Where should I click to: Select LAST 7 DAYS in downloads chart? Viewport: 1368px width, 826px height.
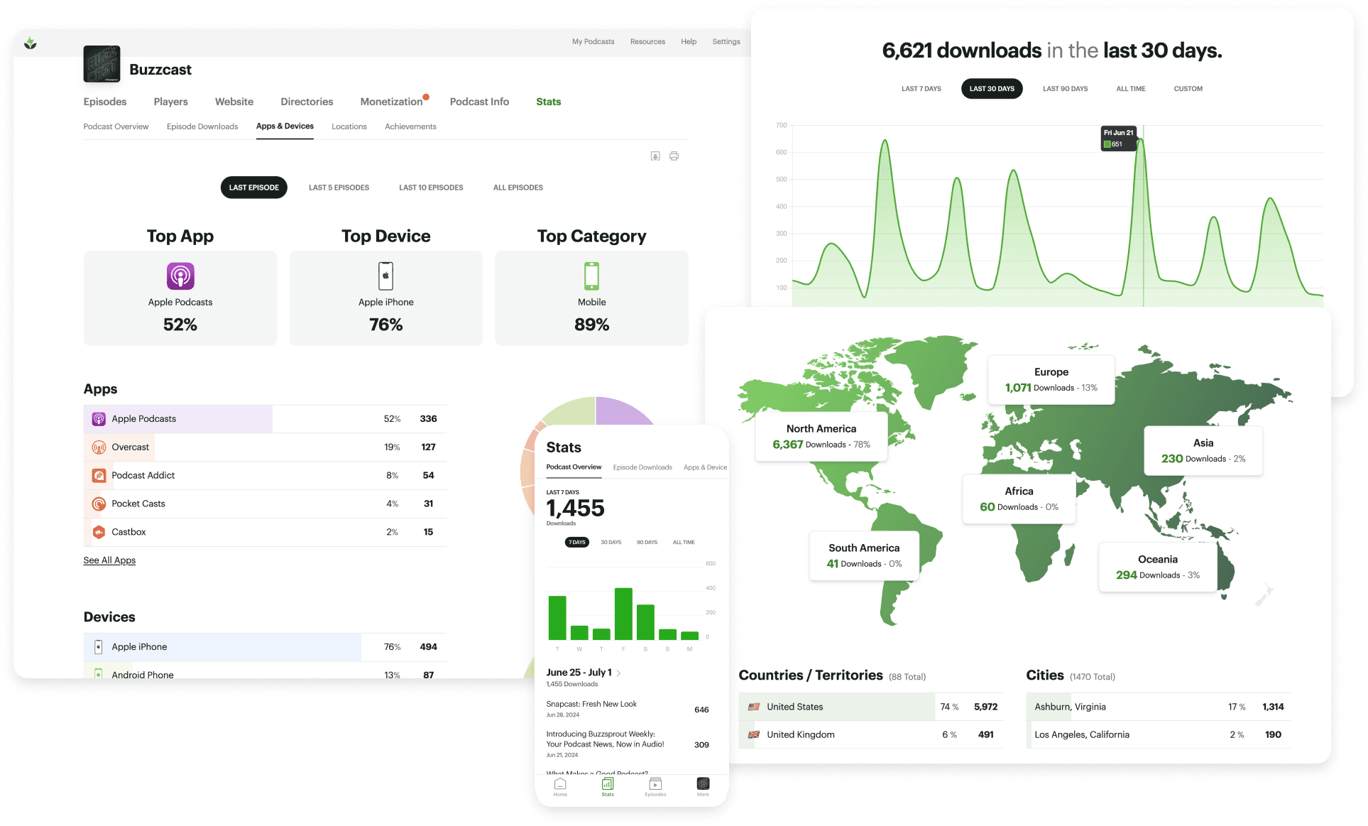pos(921,89)
